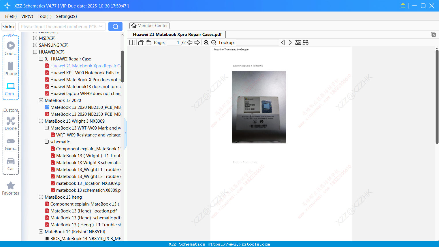
Task: Toggle the Abi whole-word match option
Action: point(298,43)
